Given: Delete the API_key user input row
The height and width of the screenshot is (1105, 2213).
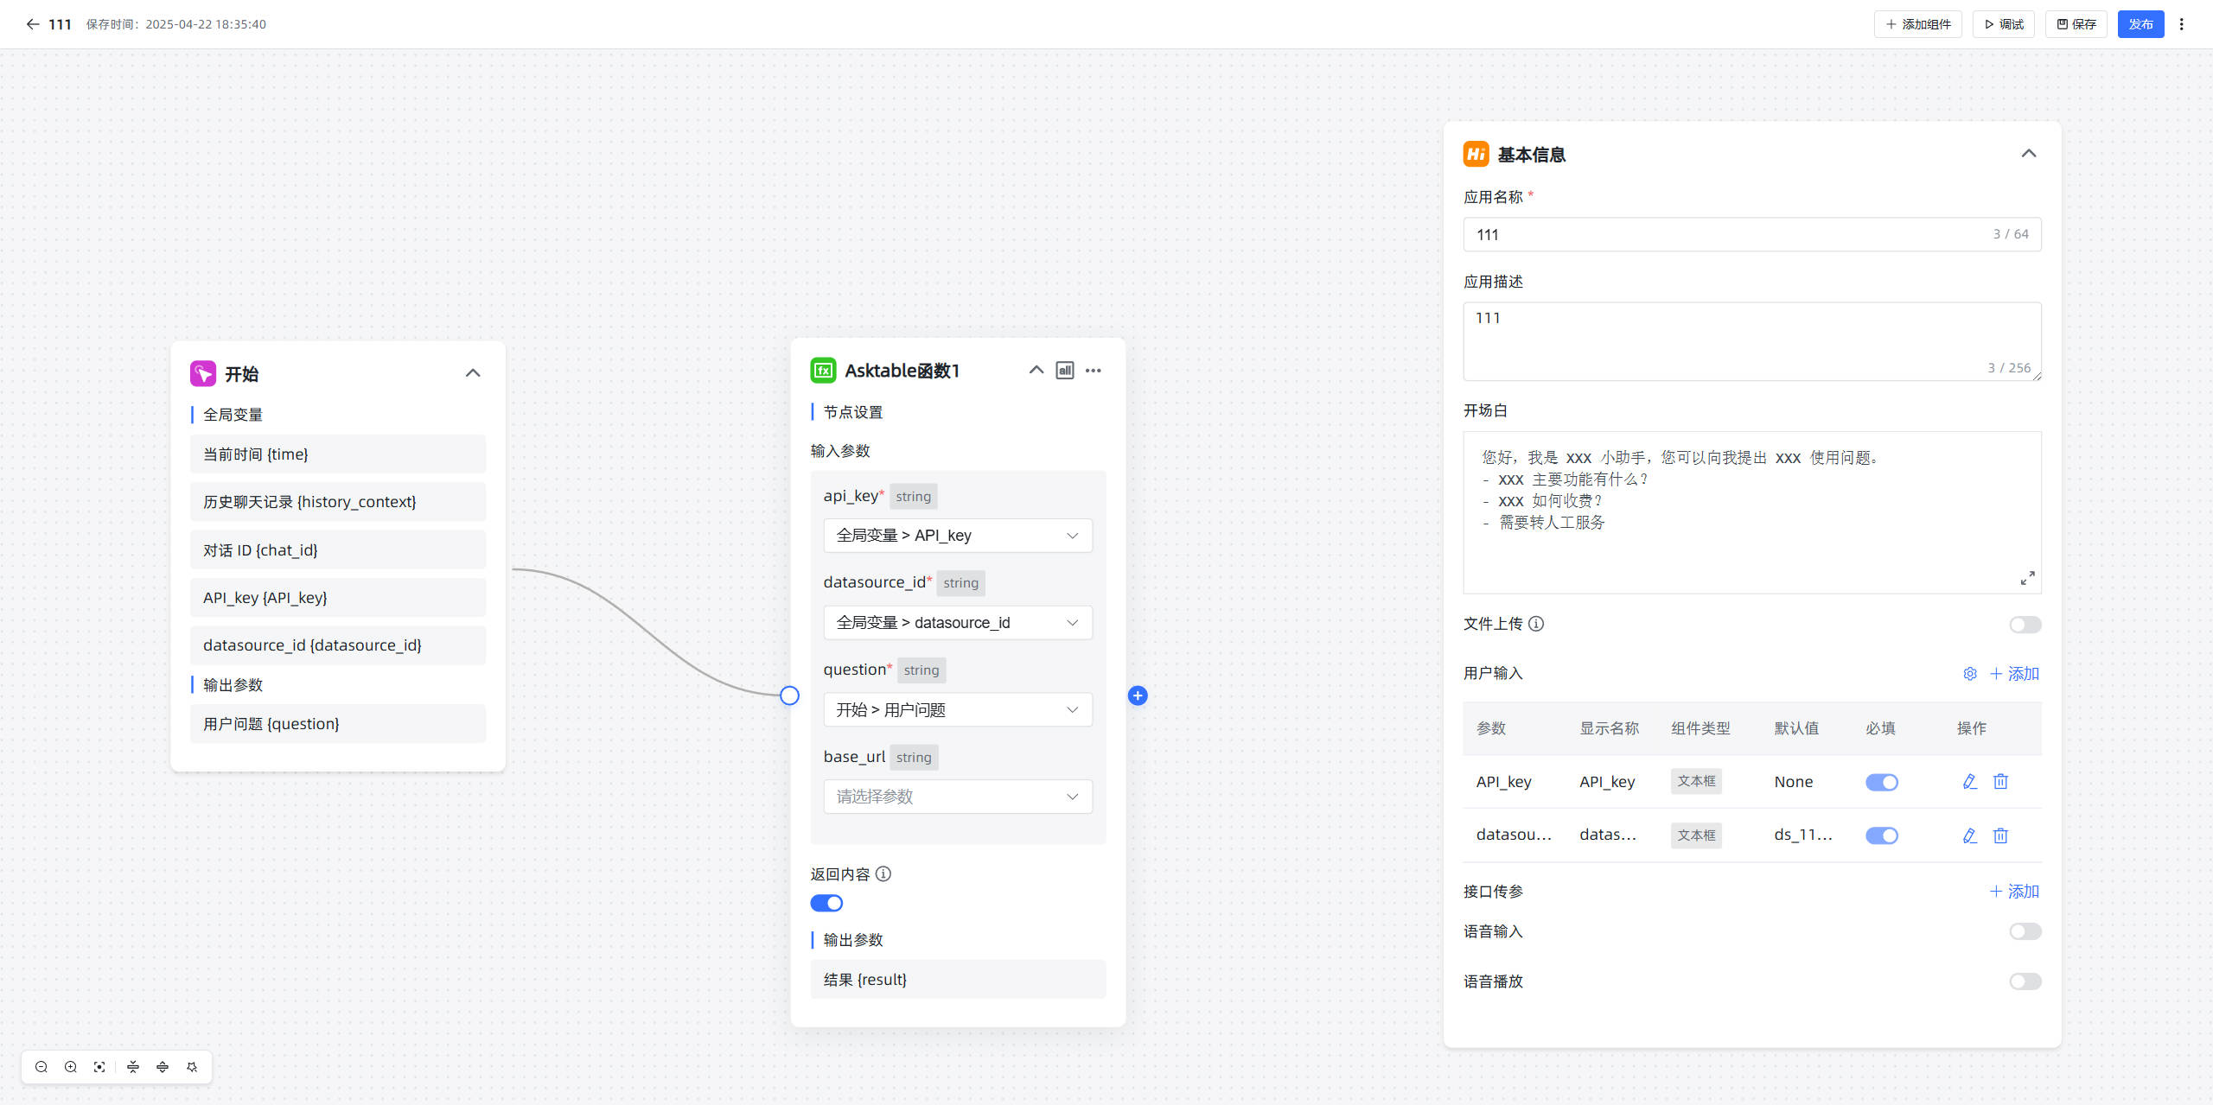Looking at the screenshot, I should (2000, 782).
